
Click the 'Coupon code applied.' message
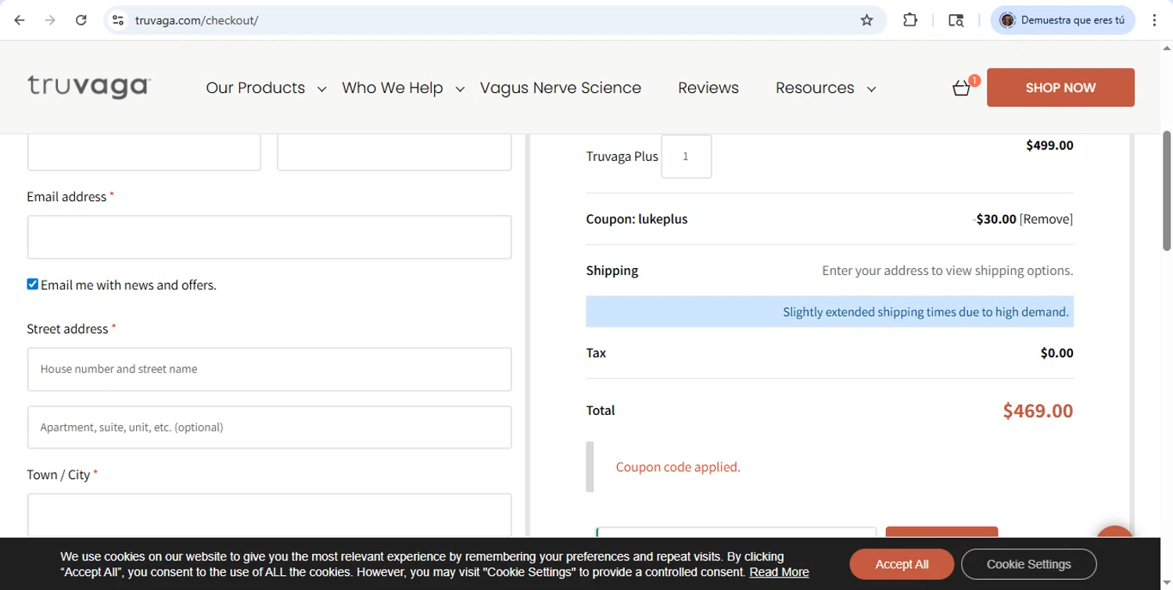[678, 467]
